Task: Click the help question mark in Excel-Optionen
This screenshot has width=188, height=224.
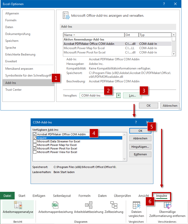Action: [x=164, y=4]
